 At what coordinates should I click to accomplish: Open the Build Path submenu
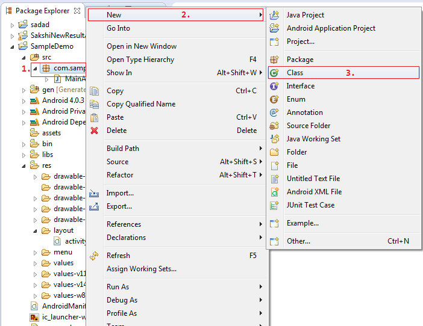(123, 149)
